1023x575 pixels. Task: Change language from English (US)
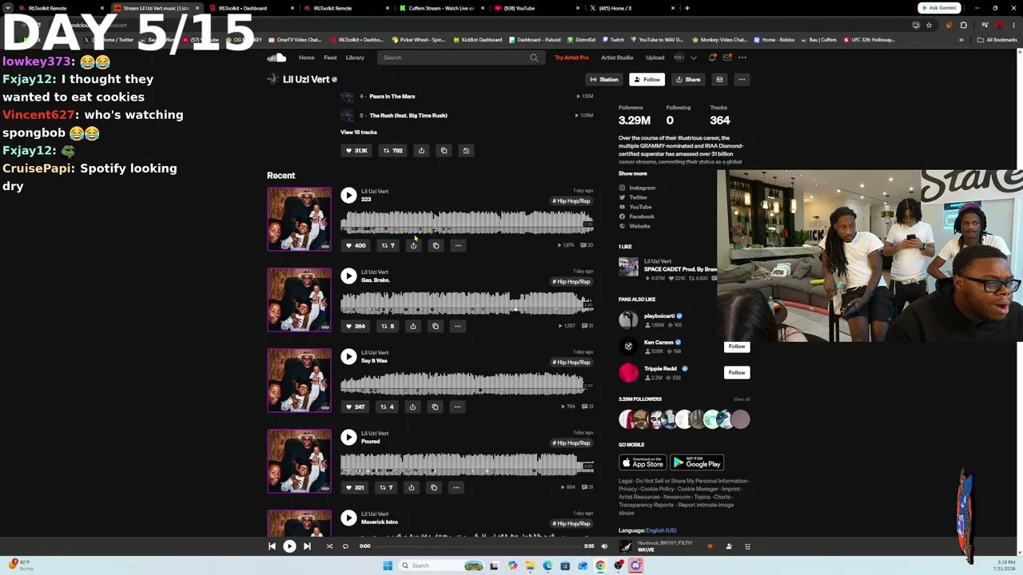pos(661,530)
